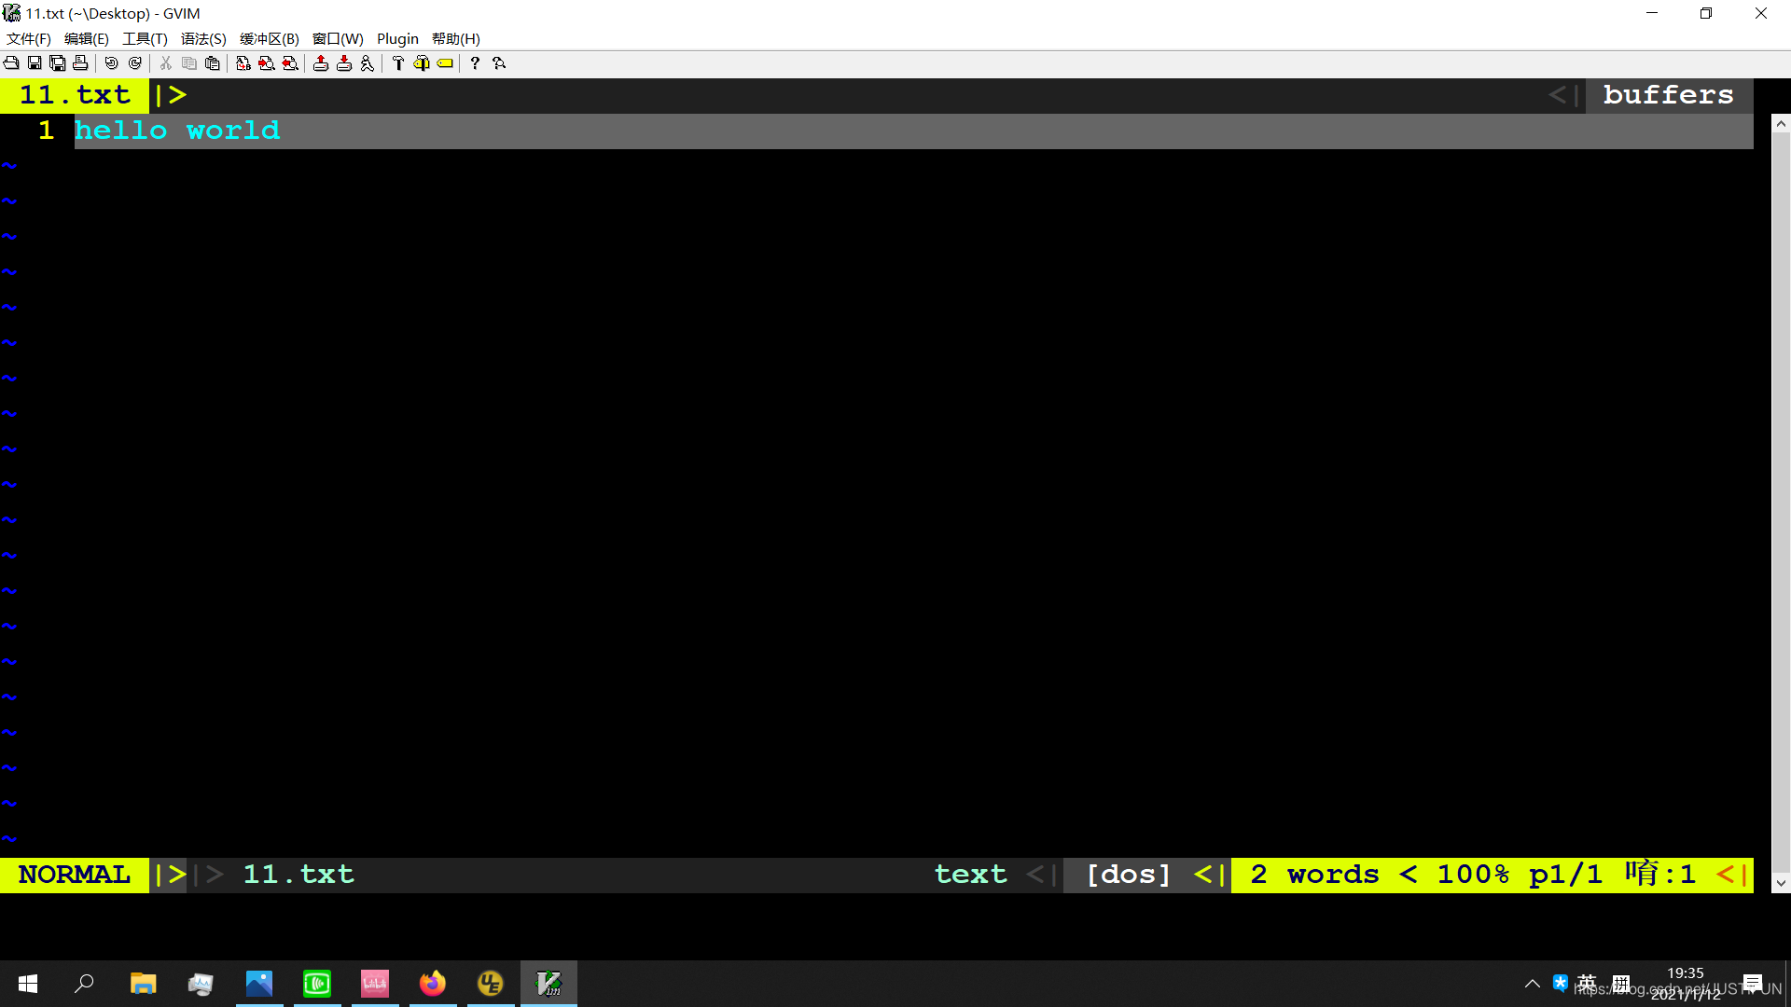Undo the last change via toolbar

pos(111,63)
